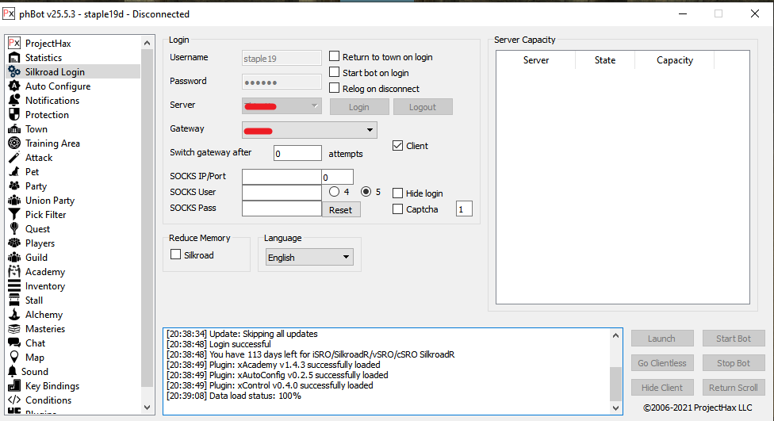Expand the Language dropdown

346,257
